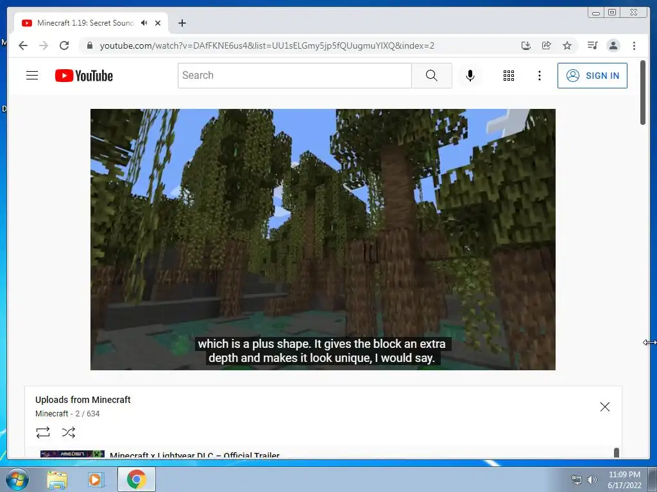Pause the video by clicking the player
Image resolution: width=657 pixels, height=492 pixels.
[x=323, y=240]
